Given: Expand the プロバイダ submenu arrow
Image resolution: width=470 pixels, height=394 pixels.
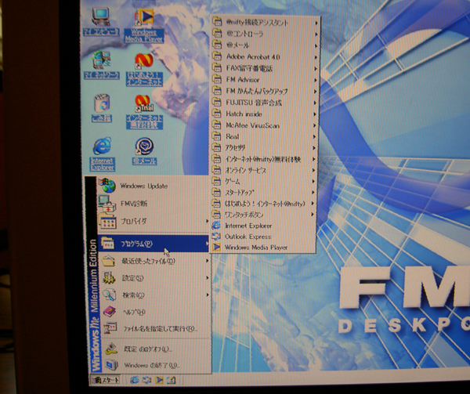Looking at the screenshot, I should click(x=207, y=221).
